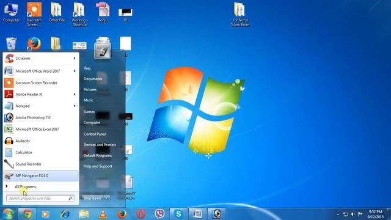
Task: Open Firefox from the taskbar
Action: 122,214
